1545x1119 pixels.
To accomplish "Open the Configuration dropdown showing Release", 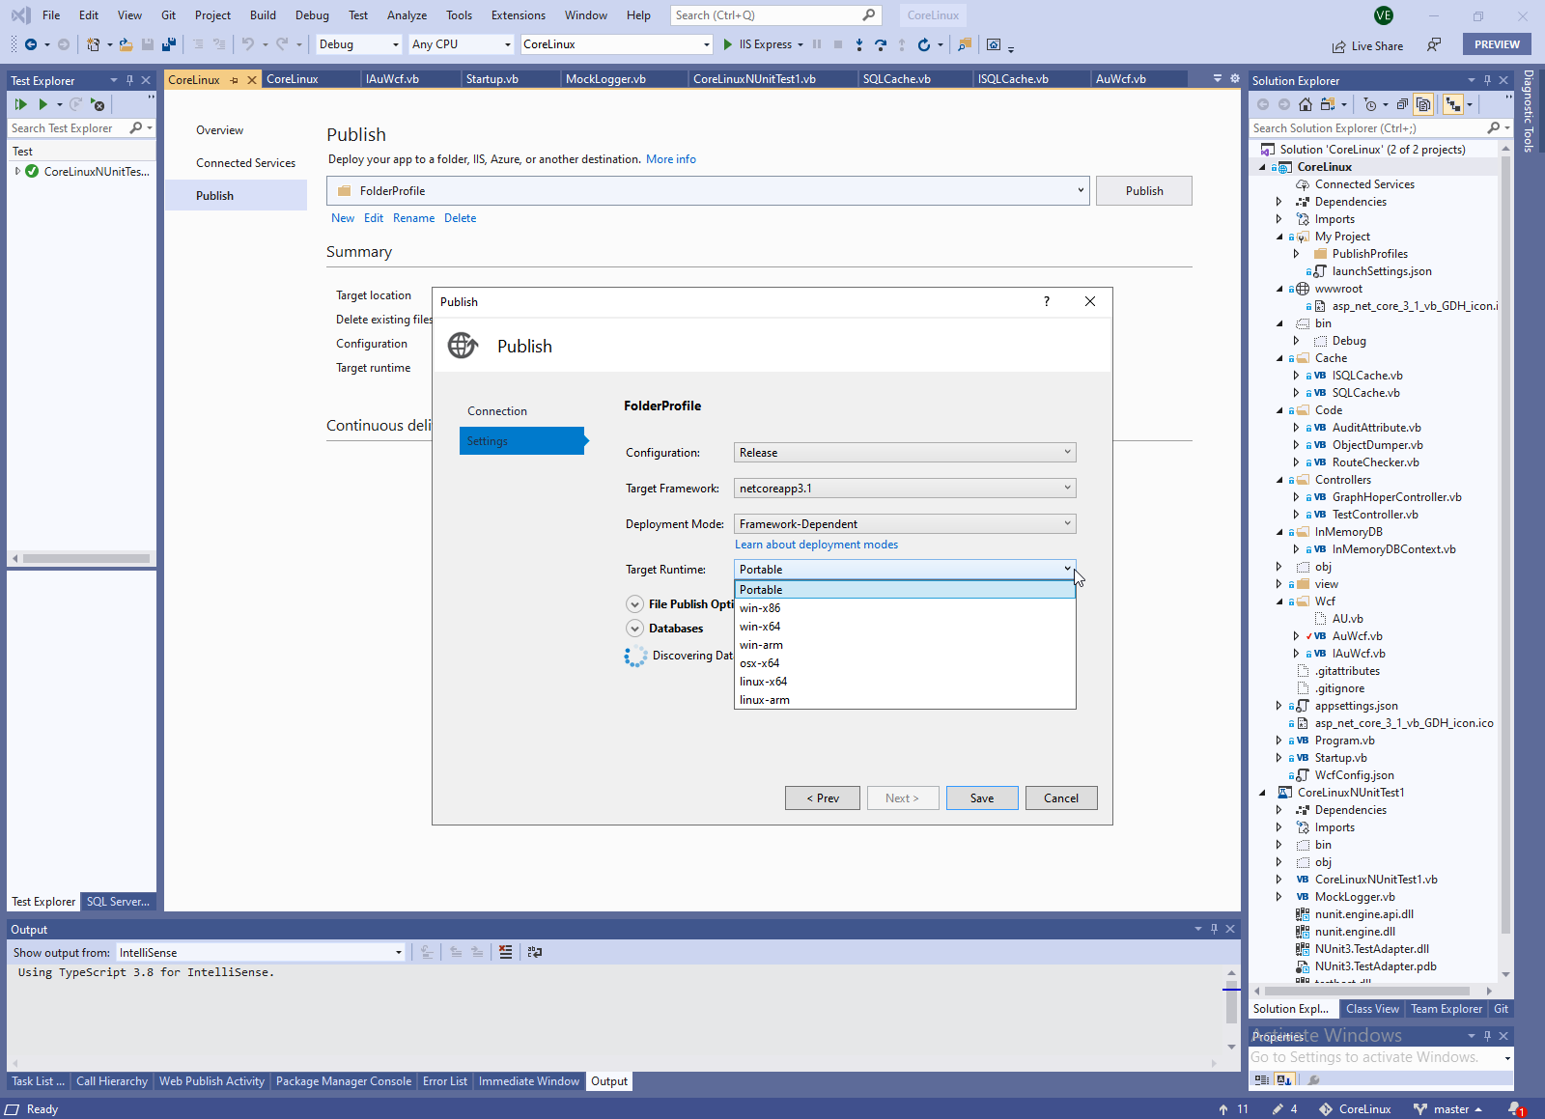I will (x=904, y=453).
